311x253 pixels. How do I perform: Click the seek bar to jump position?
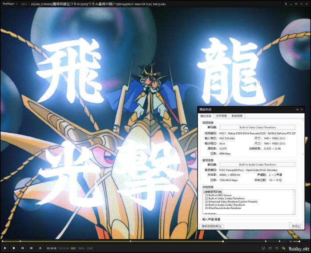pyautogui.click(x=145, y=241)
